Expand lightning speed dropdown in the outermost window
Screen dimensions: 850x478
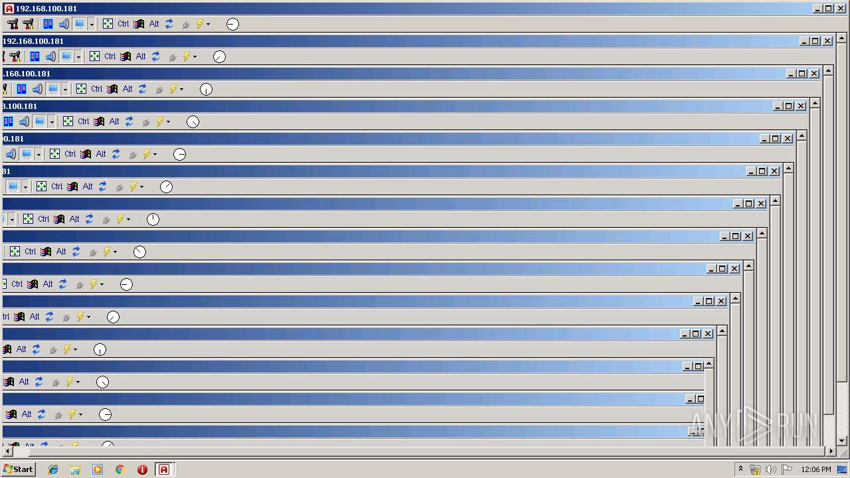(x=208, y=24)
